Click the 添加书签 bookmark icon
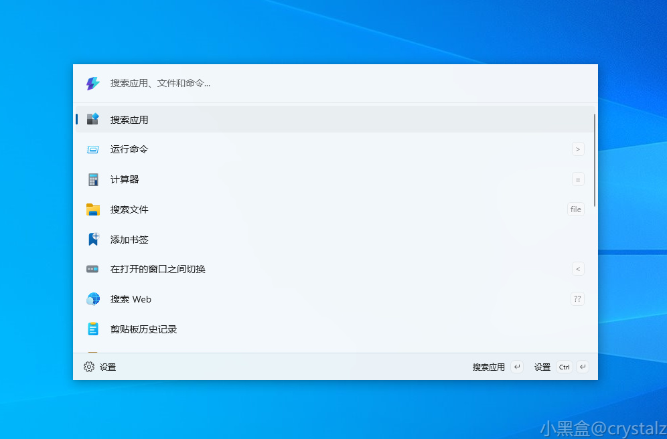 tap(92, 240)
